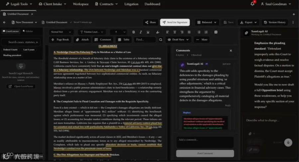Screen dimensions: 299x162
Task: Insert a Page Break
Action: (x=60, y=40)
